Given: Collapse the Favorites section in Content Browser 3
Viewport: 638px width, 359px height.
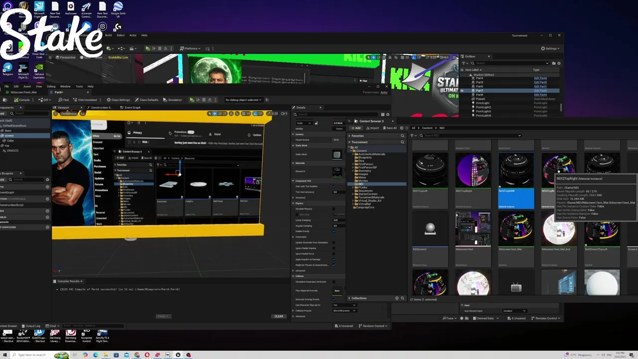Looking at the screenshot, I should [x=349, y=136].
